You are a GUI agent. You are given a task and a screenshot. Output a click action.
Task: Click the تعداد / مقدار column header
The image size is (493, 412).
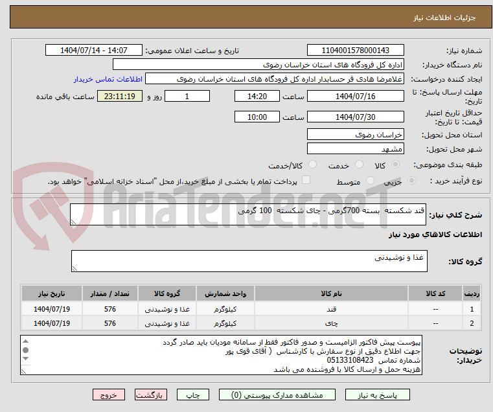tap(109, 293)
